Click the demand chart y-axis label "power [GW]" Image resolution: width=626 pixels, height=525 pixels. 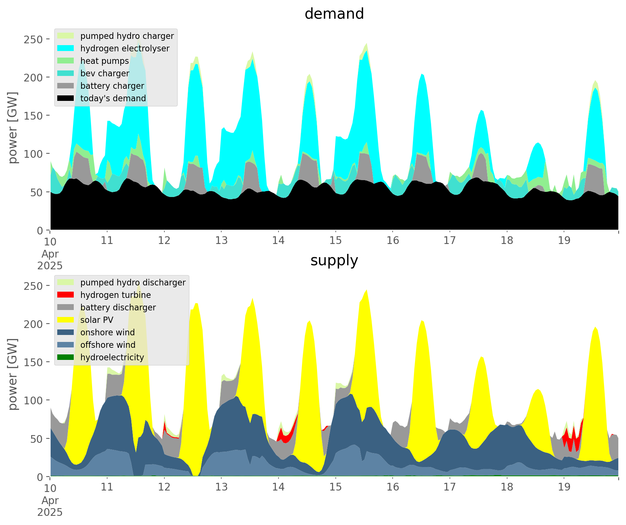point(13,128)
